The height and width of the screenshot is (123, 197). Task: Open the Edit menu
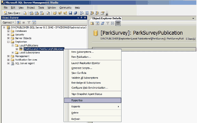click(13, 8)
